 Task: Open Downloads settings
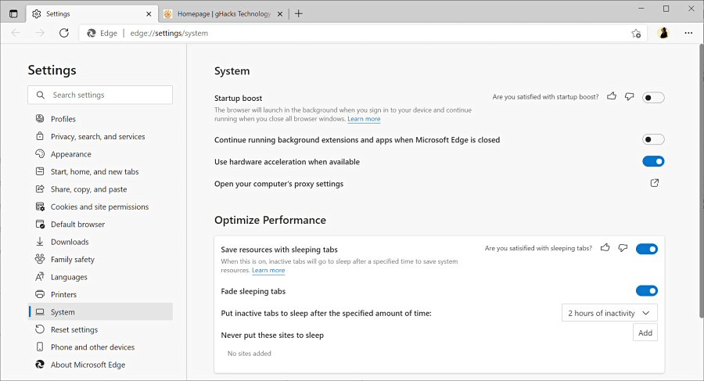tap(101, 241)
